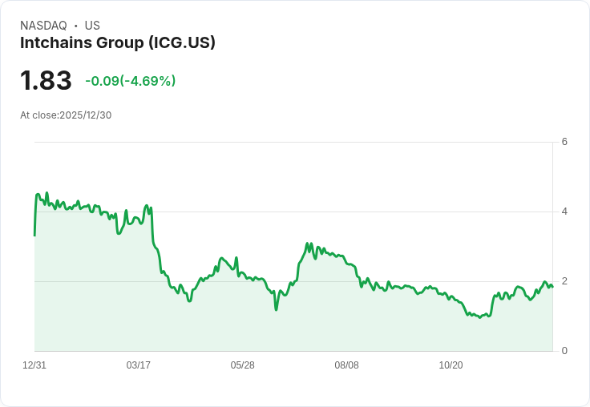The height and width of the screenshot is (407, 590).
Task: Click the 12/31 date on x-axis
Action: click(34, 365)
